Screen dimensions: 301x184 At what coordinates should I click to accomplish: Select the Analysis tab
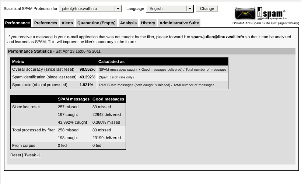point(129,23)
